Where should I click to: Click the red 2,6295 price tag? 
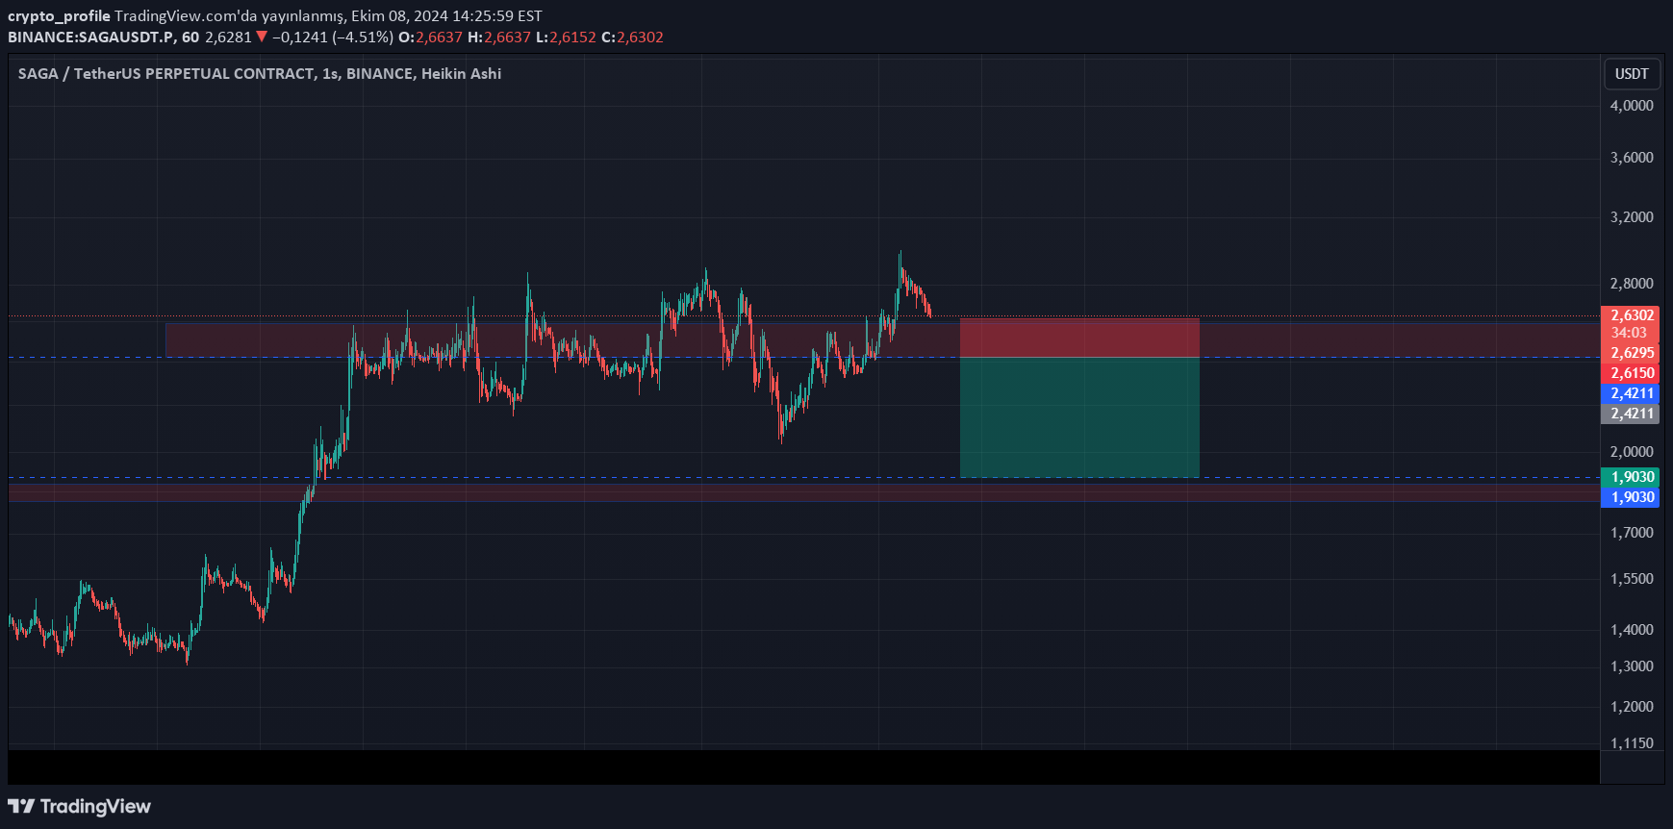point(1630,353)
